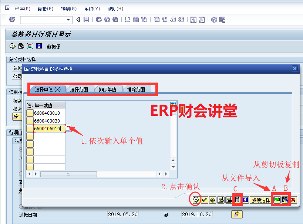Open the 转到(G) menu
303x224 pixels.
pyautogui.click(x=68, y=9)
